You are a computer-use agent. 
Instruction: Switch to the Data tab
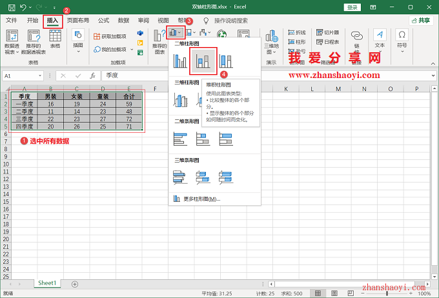coord(123,21)
